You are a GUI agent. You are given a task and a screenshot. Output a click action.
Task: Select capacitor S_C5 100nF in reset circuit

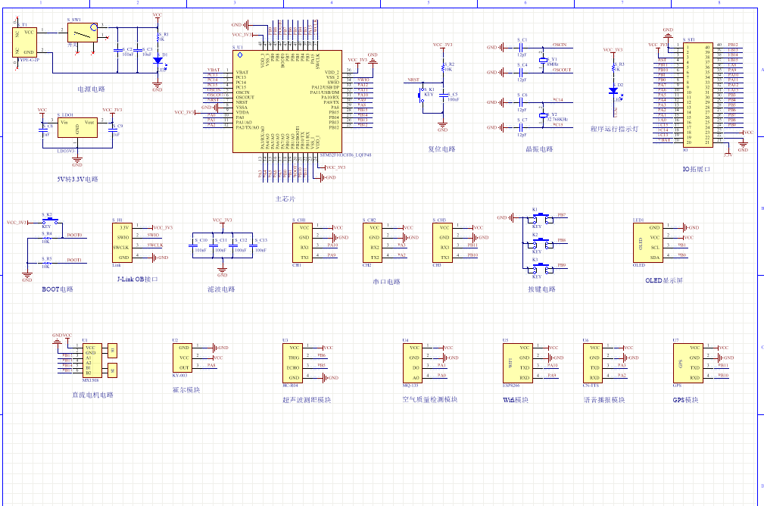pos(443,95)
